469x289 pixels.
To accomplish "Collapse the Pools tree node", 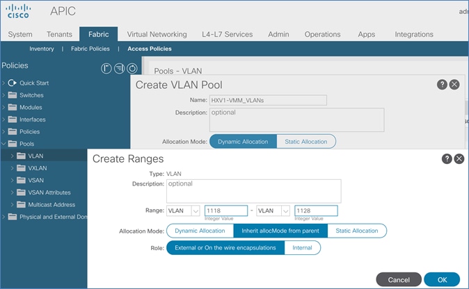I will tap(3, 144).
